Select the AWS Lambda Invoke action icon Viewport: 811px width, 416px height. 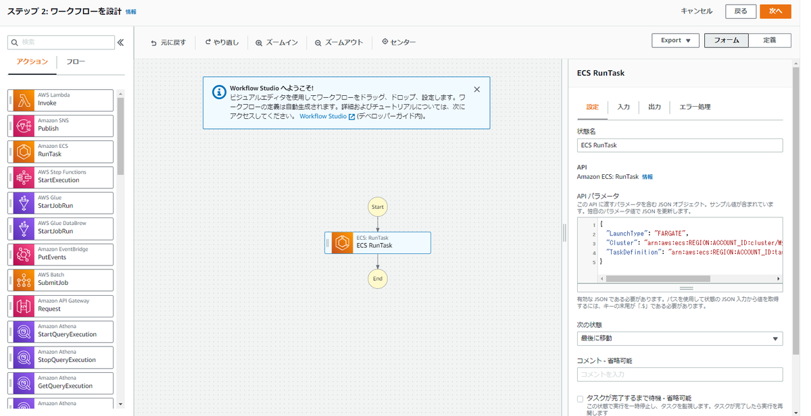pos(24,100)
